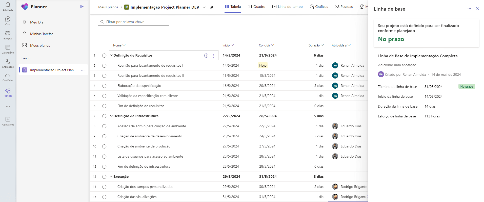Open more options in Linha de base panel
The image size is (484, 202).
(469, 9)
